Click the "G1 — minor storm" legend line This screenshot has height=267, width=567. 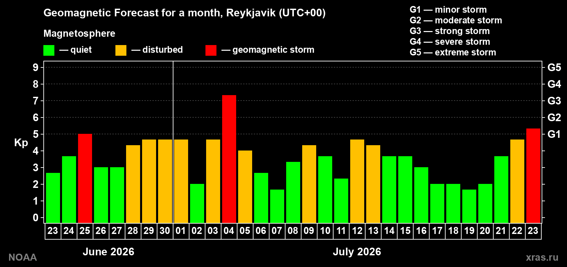[x=448, y=10]
